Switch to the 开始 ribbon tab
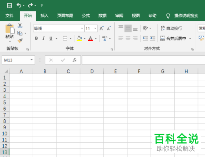This screenshot has width=205, height=157. [x=28, y=16]
